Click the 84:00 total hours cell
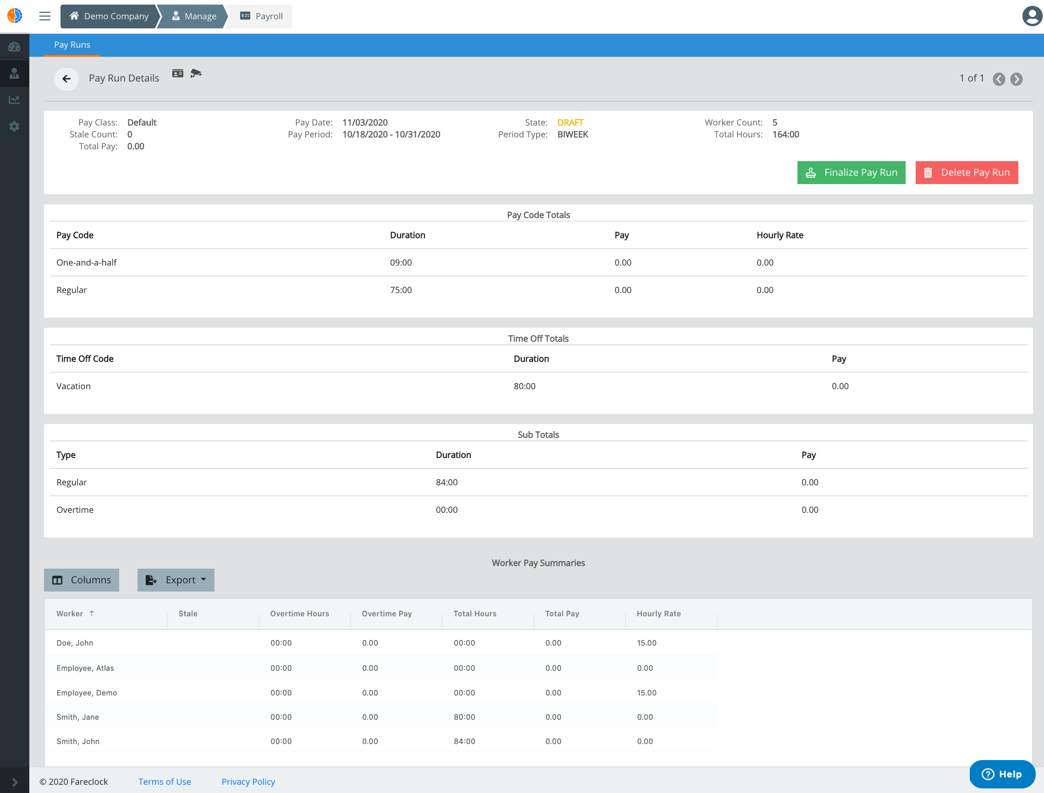Screen dimensions: 1044x793 pos(464,741)
